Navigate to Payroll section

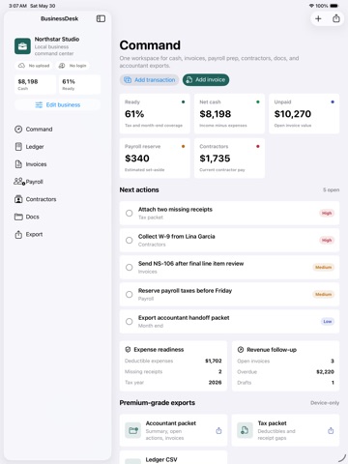point(57,182)
